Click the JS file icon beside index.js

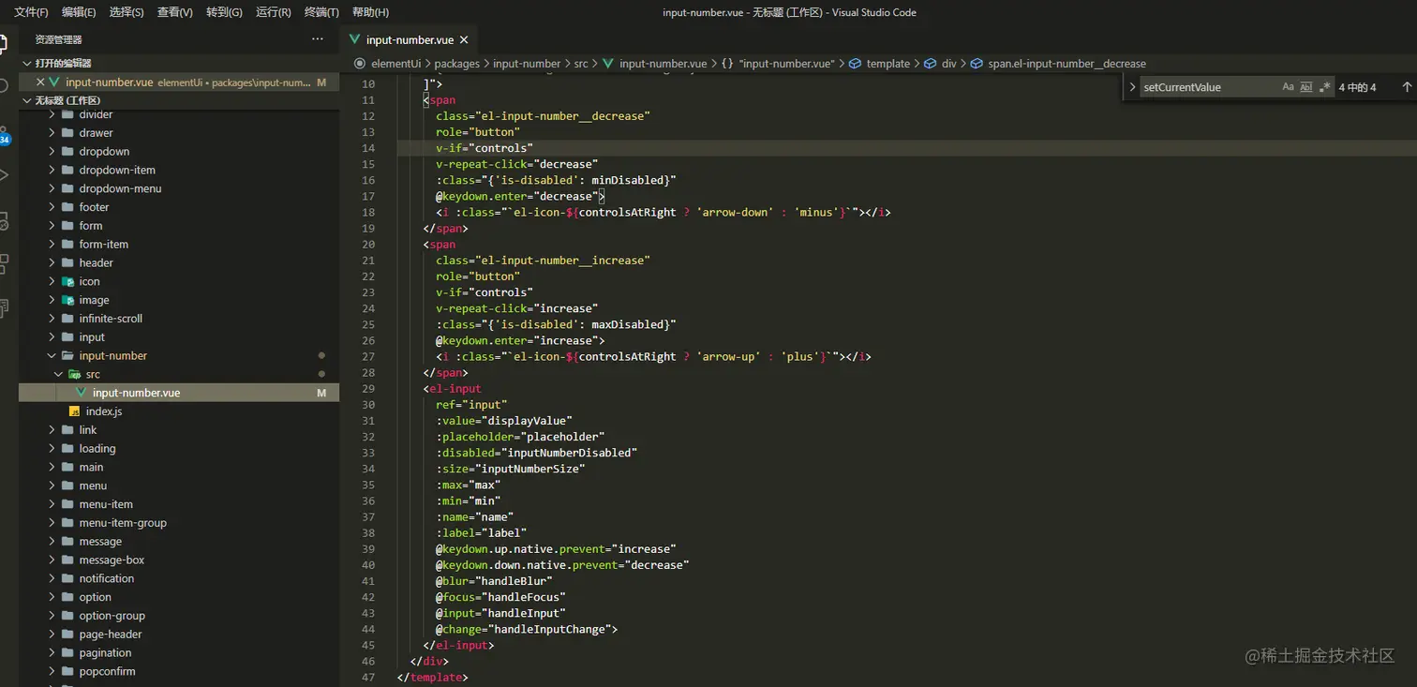(x=75, y=411)
